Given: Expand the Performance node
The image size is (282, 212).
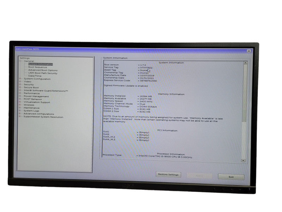Looking at the screenshot, I should coord(20,93).
